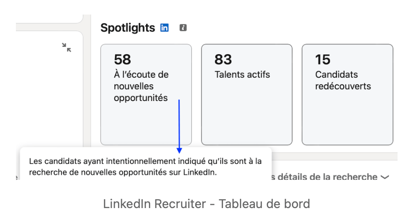
Task: Select the À l'écoute de nouvelles opportunités label
Action: click(x=141, y=86)
